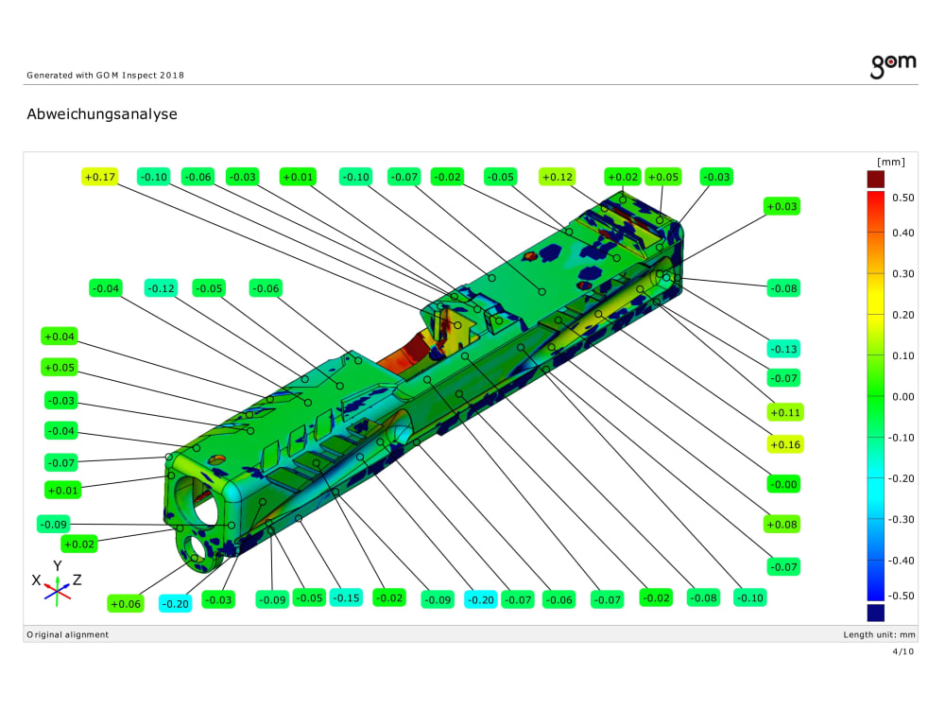Click the +0.03 deviation label
Screen dimensions: 945x709
782,206
